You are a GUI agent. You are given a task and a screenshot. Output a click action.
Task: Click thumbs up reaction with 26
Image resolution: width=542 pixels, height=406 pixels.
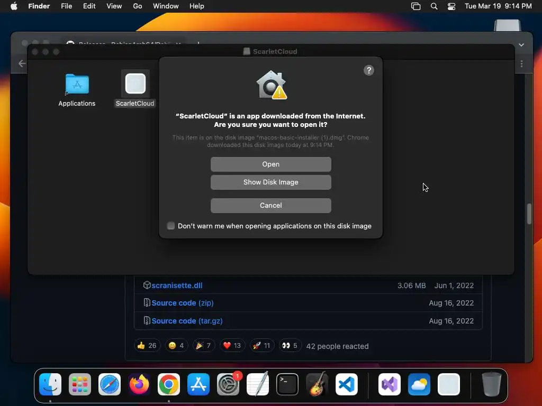pyautogui.click(x=147, y=346)
